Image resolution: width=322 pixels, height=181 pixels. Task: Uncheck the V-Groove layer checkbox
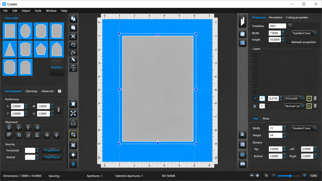[x=255, y=99]
